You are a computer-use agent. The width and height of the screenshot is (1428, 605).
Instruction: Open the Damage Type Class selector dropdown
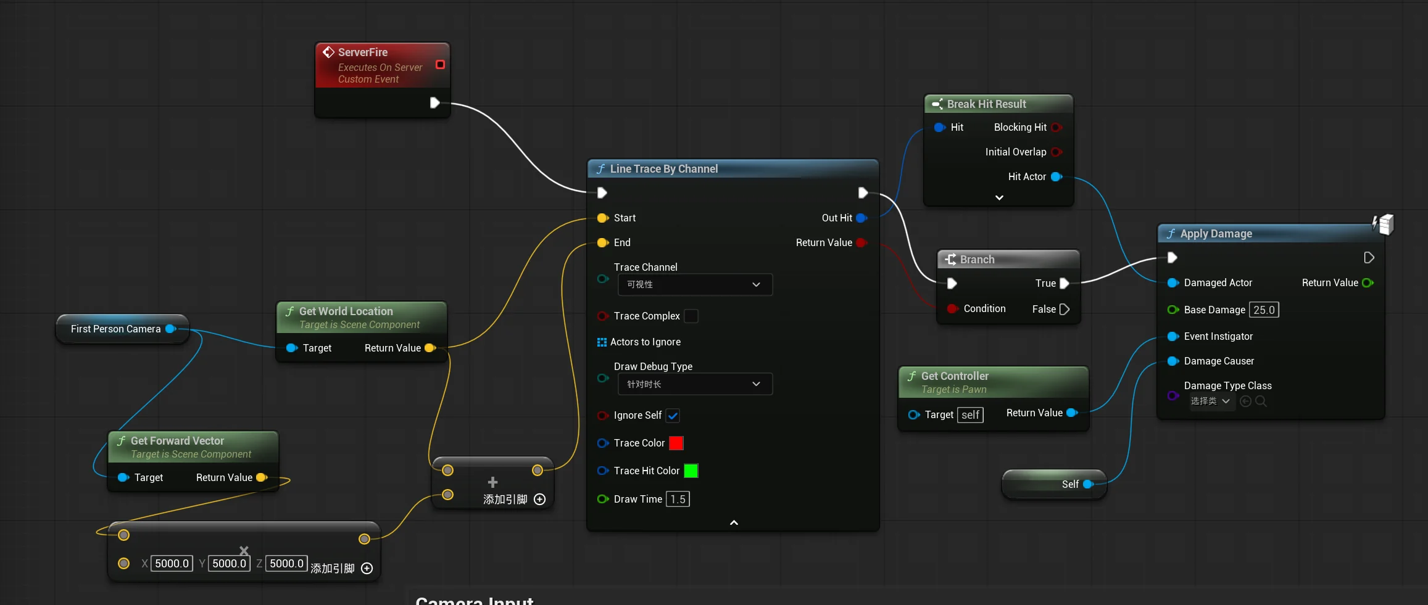[1211, 401]
